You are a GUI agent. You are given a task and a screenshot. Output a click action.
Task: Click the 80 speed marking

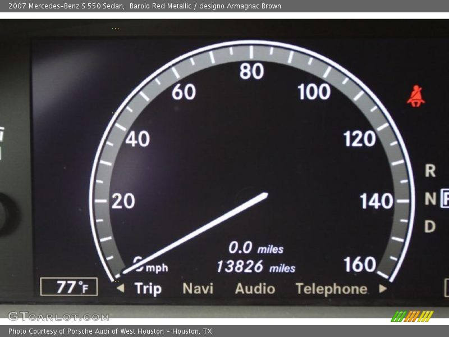pyautogui.click(x=251, y=71)
